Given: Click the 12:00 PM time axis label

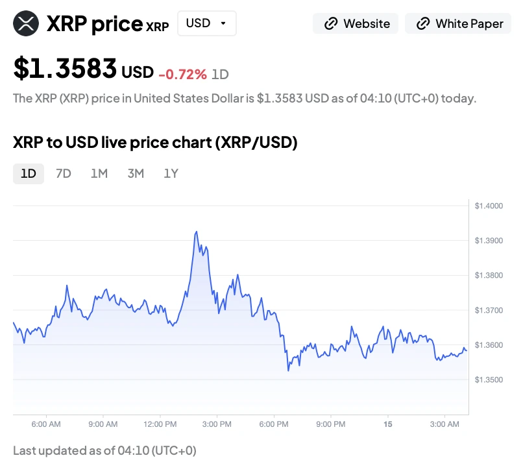Looking at the screenshot, I should point(160,424).
